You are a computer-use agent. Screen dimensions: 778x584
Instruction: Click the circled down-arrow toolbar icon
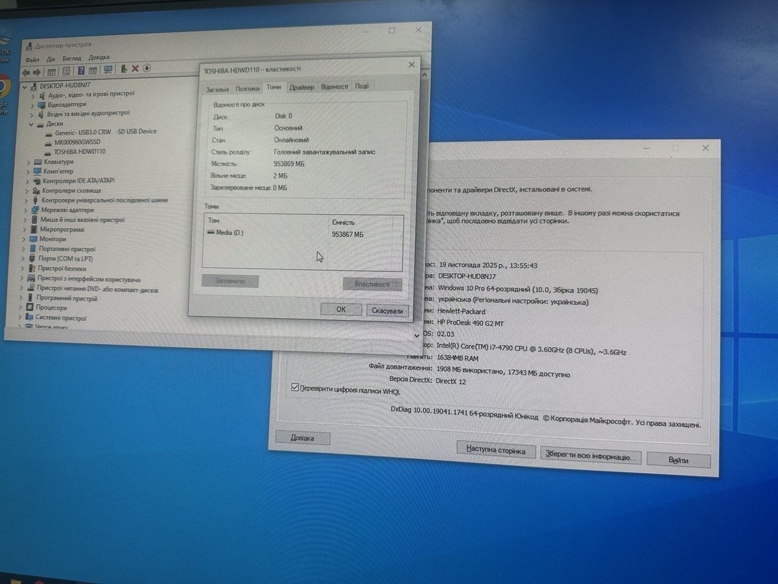point(147,67)
